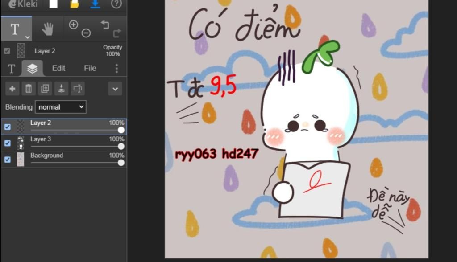This screenshot has width=457, height=262.
Task: Hide Layer 2 via its checkbox
Action: click(7, 127)
